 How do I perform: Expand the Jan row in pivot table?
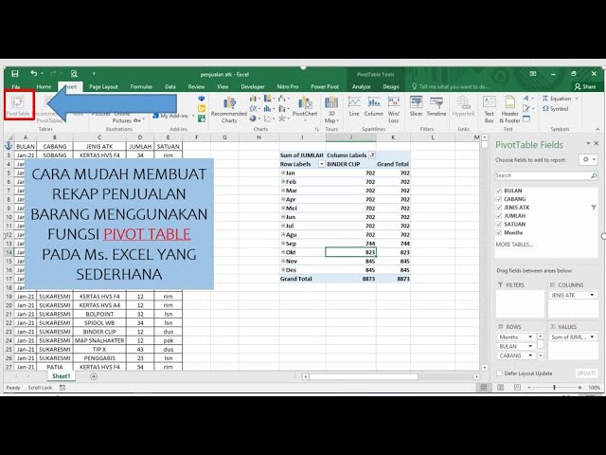coord(283,173)
